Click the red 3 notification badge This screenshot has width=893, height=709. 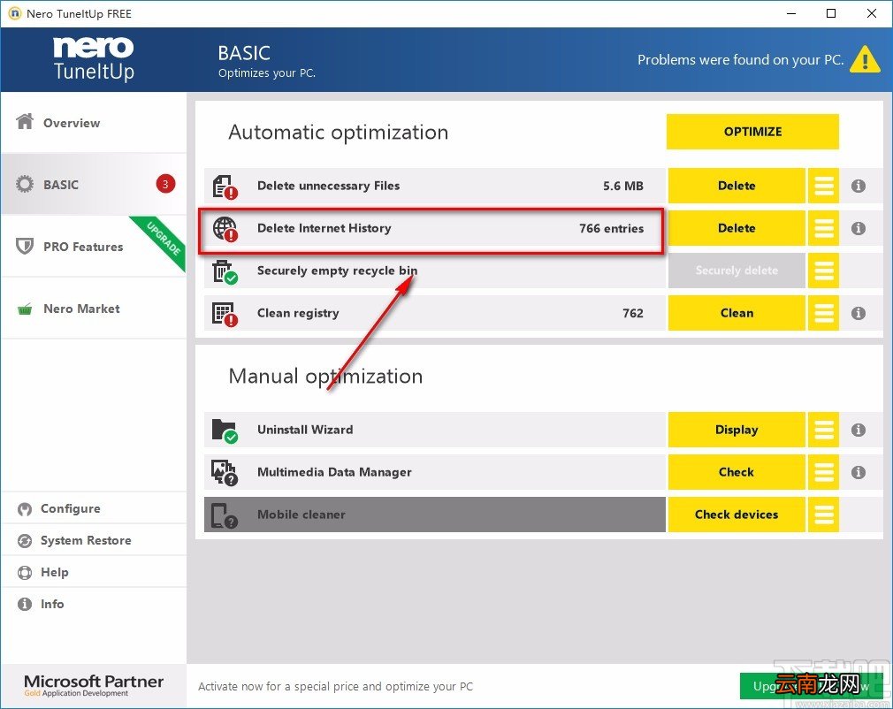point(165,184)
